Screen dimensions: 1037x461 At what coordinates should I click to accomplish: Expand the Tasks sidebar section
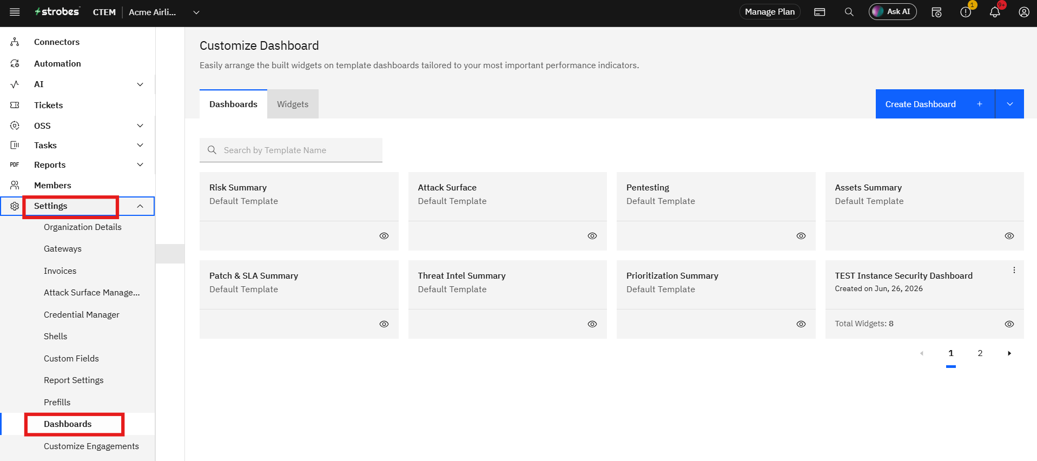pos(140,145)
